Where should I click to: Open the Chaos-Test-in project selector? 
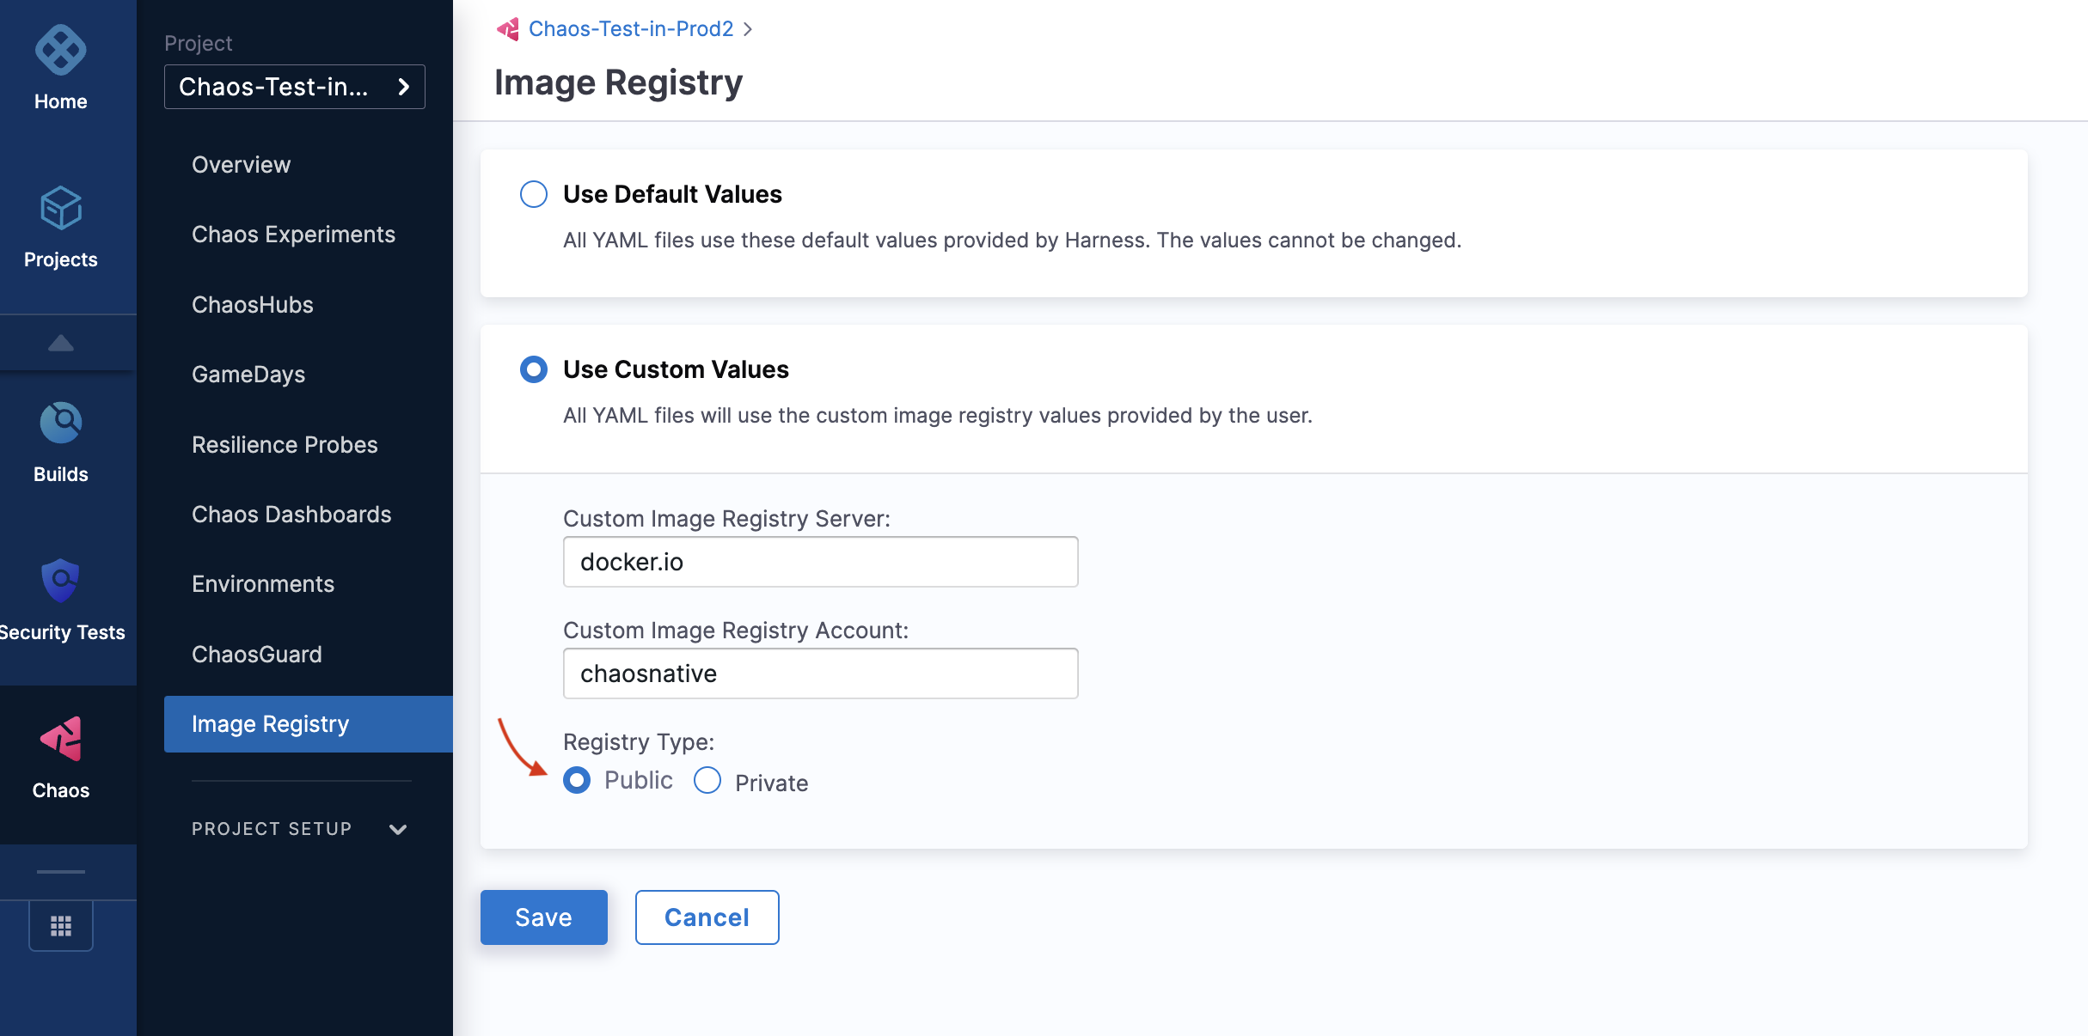click(294, 87)
